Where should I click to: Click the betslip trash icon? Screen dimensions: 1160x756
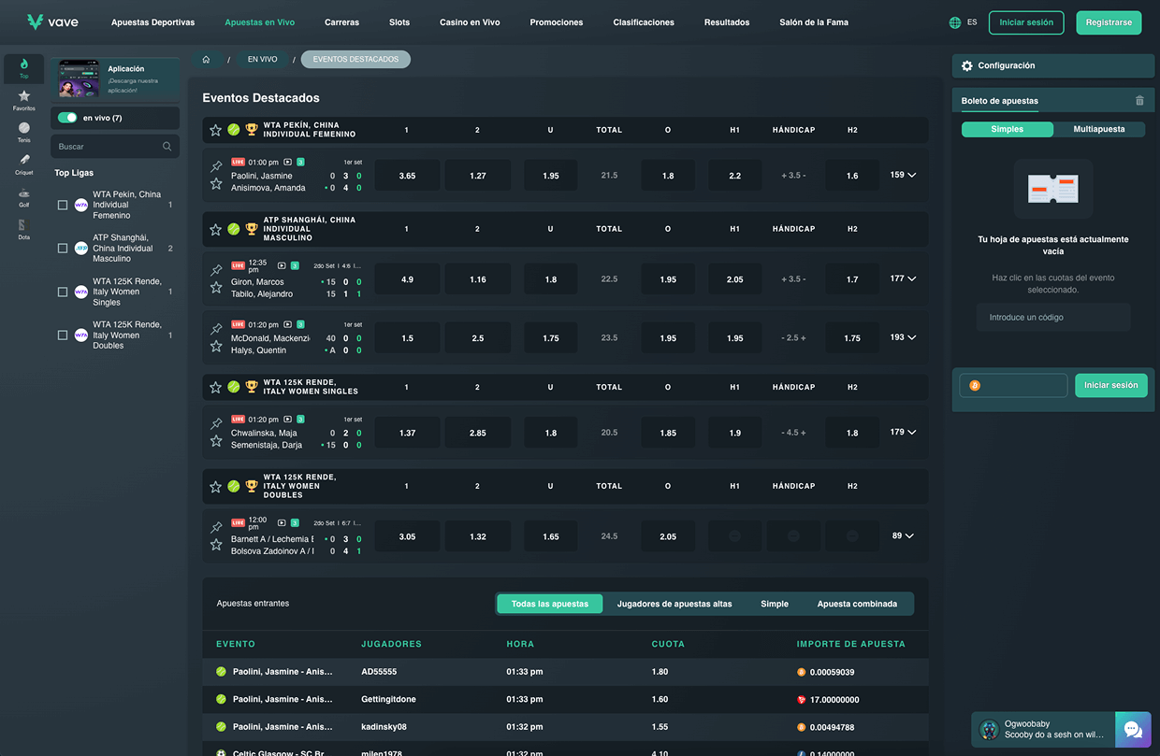(x=1138, y=101)
